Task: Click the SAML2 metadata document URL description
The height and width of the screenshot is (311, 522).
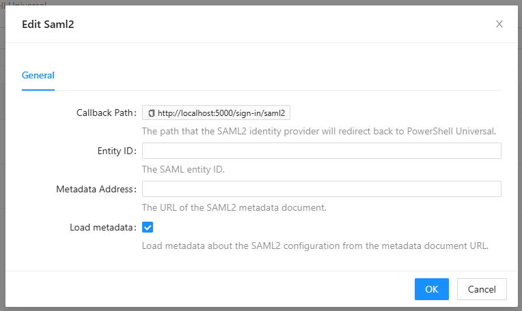Action: [234, 207]
